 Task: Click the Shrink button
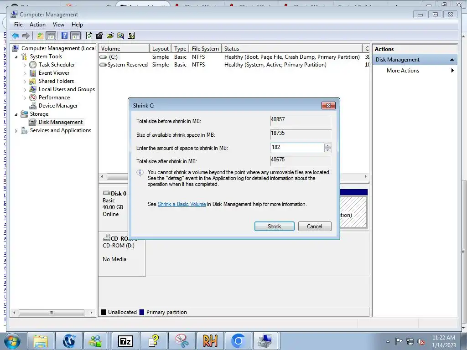[274, 226]
